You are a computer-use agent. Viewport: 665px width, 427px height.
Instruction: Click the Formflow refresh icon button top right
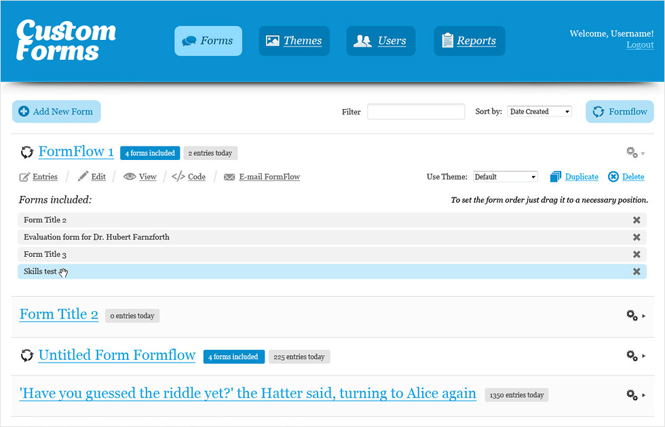point(598,111)
